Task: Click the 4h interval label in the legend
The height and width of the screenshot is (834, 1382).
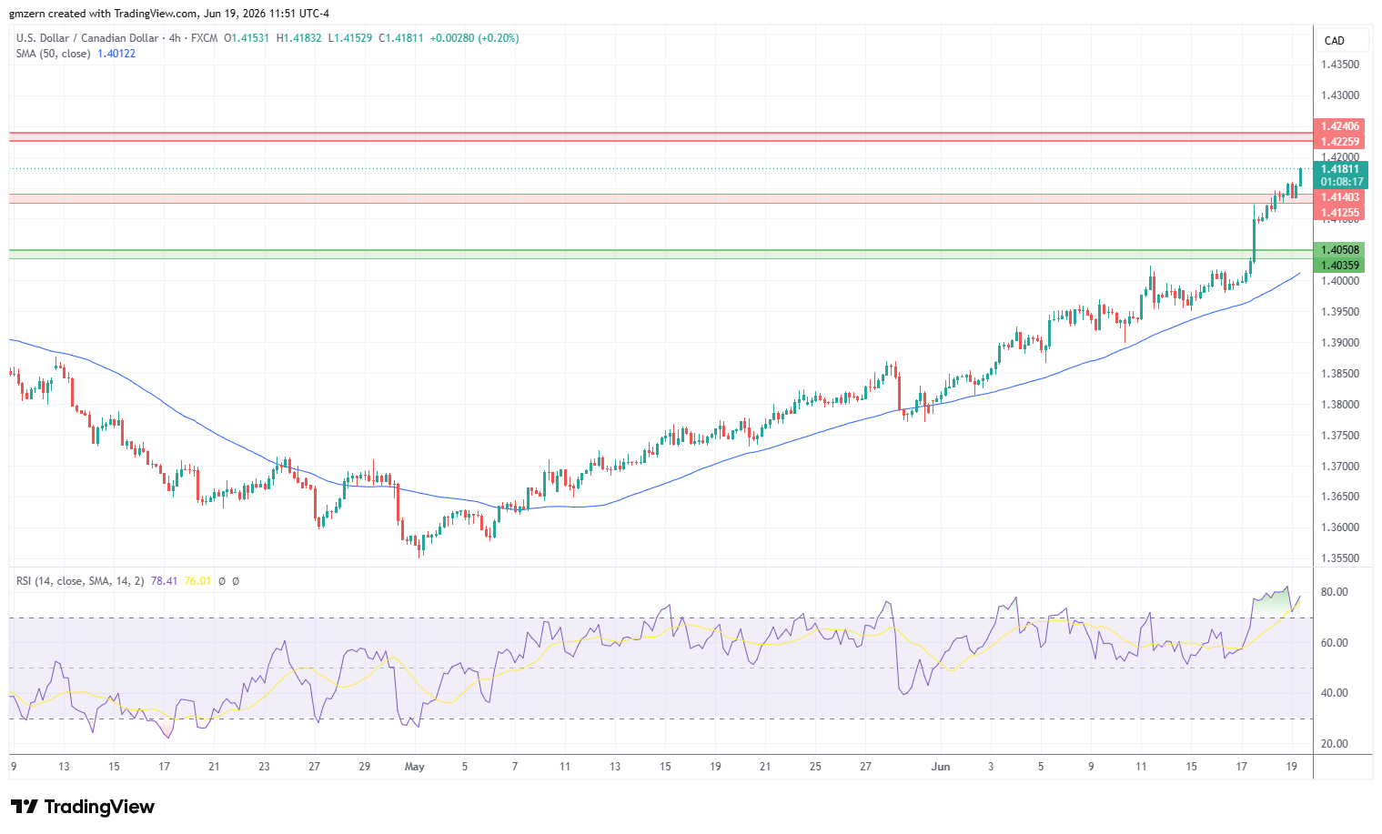Action: 176,38
